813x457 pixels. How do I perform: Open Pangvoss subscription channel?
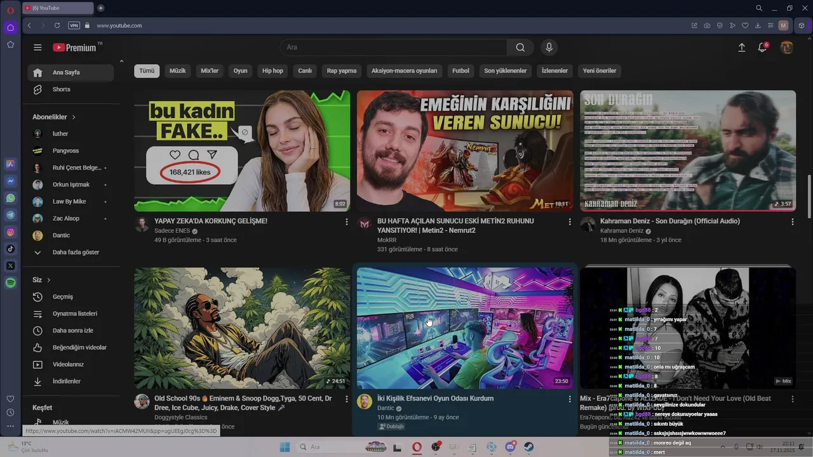71,151
